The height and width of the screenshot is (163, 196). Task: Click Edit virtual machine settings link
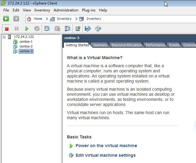(x=106, y=155)
